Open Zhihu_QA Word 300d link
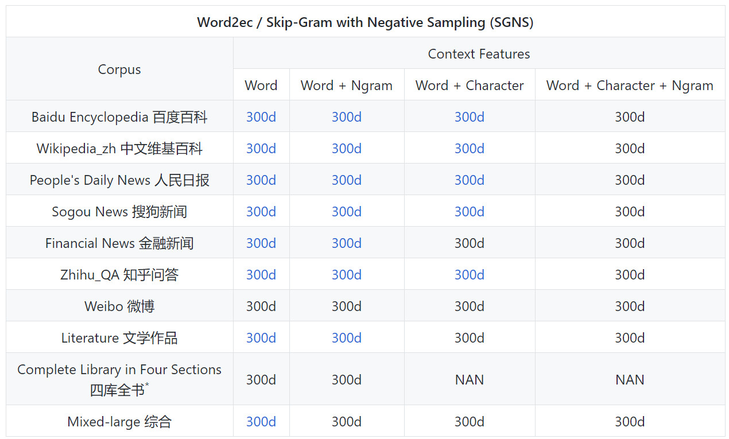 [261, 275]
